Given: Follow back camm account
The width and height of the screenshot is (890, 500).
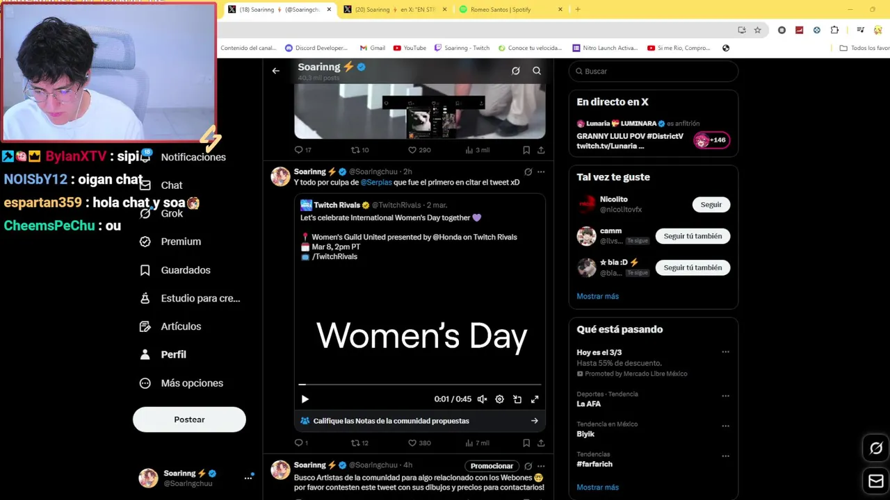Looking at the screenshot, I should 693,236.
